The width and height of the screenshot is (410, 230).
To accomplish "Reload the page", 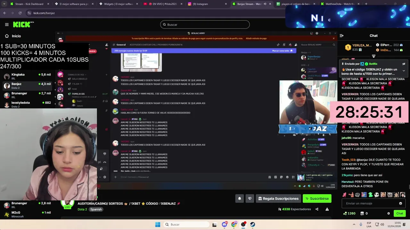I will tap(20, 13).
